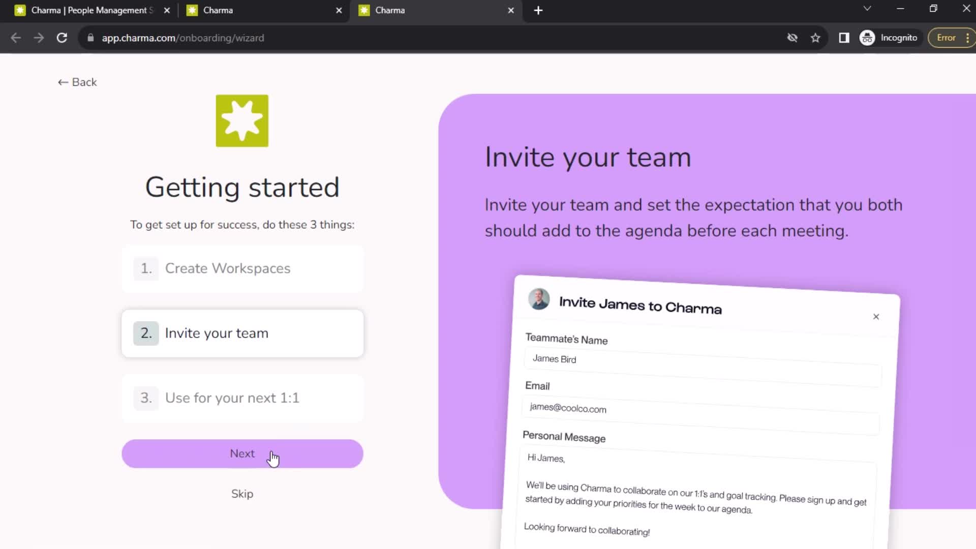
Task: Click the close X icon on invite dialog
Action: click(x=876, y=317)
